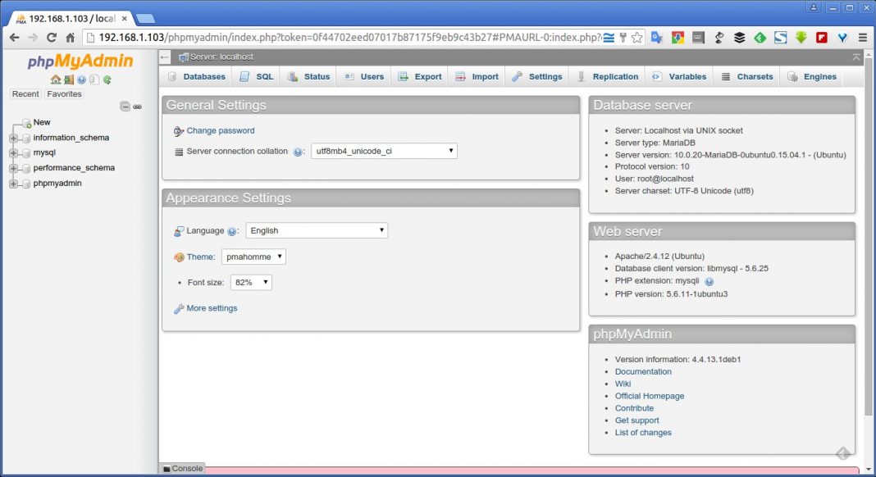Reload the page with browser refresh button
Viewport: 876px width, 477px height.
pos(52,38)
